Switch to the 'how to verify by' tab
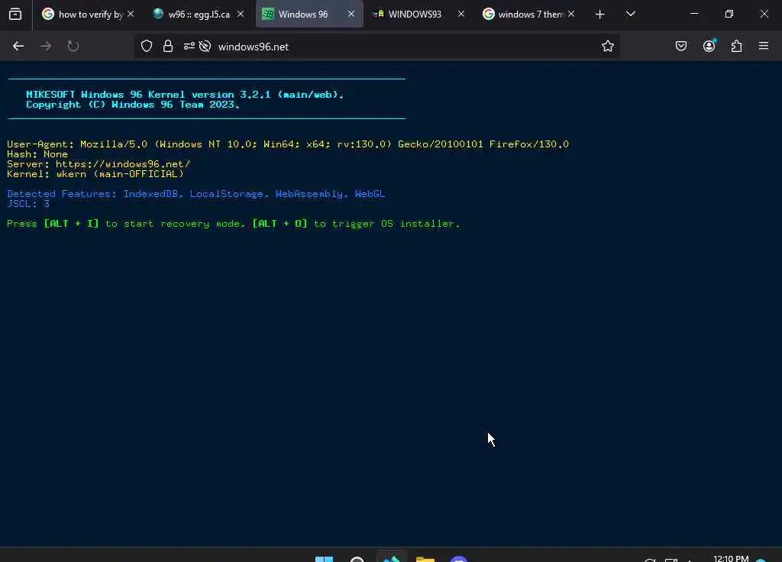This screenshot has height=562, width=782. click(x=87, y=14)
